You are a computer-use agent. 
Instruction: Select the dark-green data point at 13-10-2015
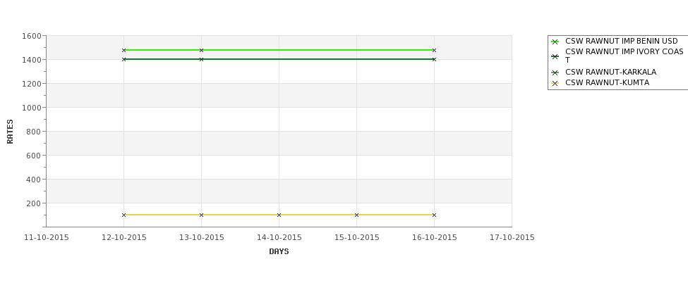tap(201, 59)
